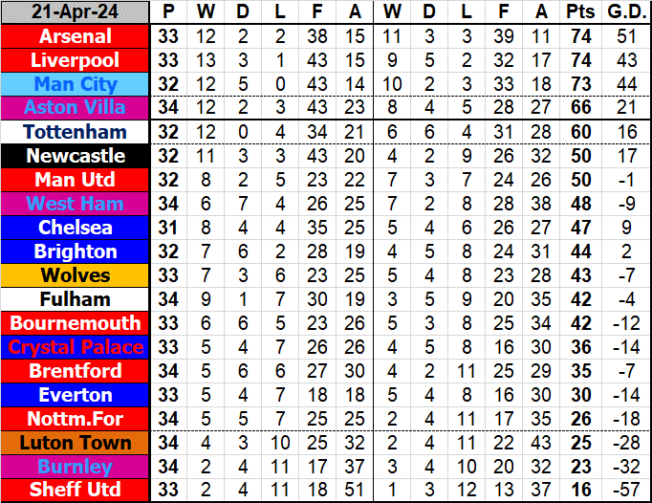Click the Wolves team name cell

[x=75, y=275]
